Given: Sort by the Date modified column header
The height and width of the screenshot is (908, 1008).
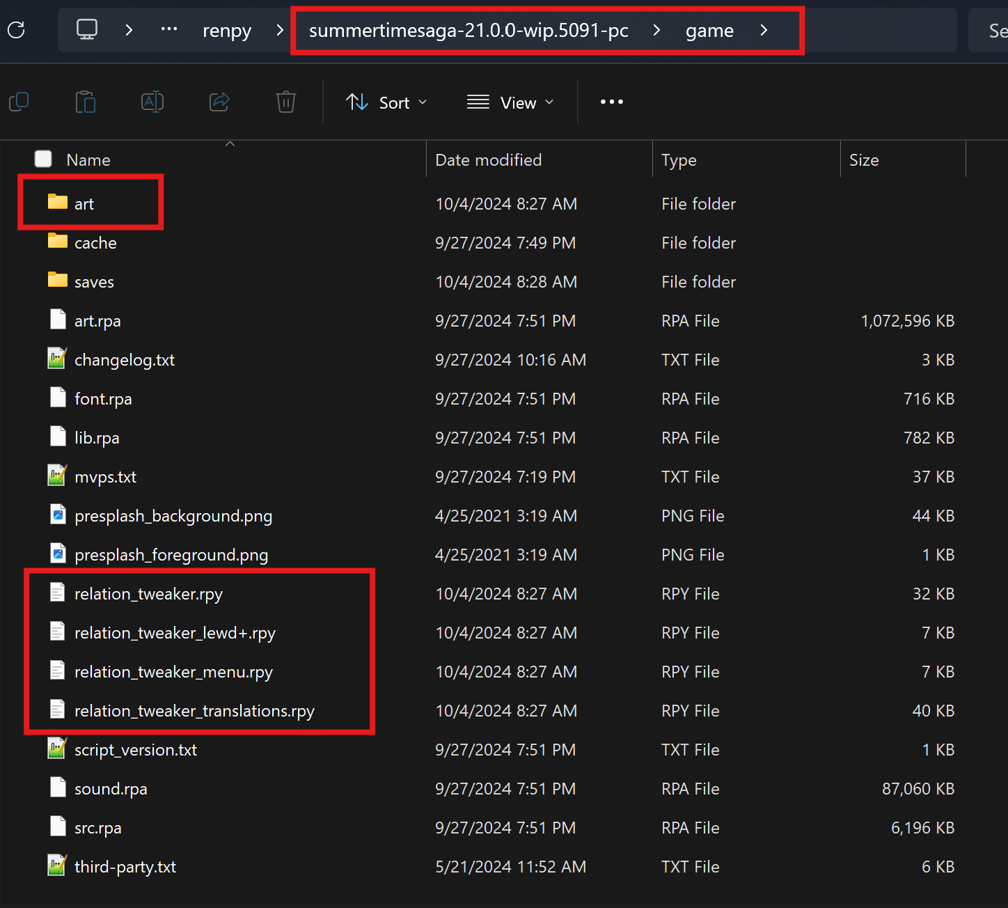Looking at the screenshot, I should tap(488, 160).
